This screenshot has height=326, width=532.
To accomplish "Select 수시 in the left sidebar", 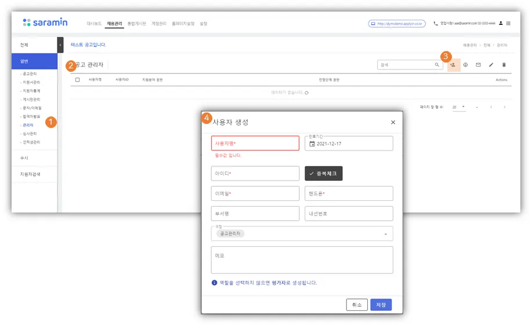I will (x=34, y=158).
